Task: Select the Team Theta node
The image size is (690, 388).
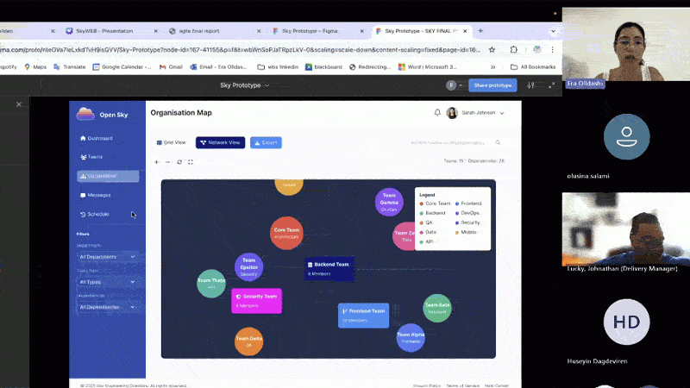Action: point(211,284)
